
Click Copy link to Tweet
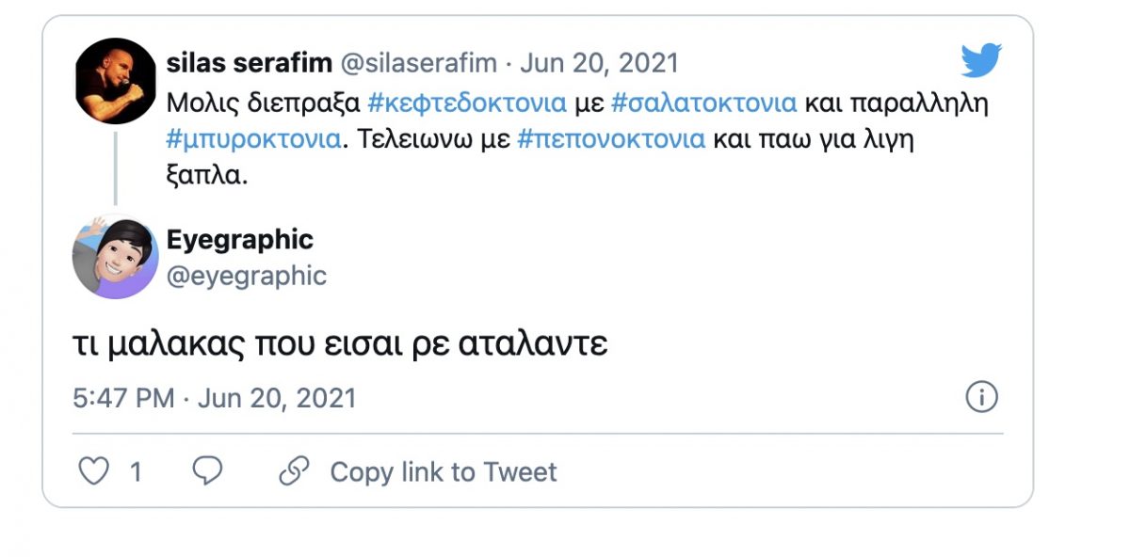443,471
